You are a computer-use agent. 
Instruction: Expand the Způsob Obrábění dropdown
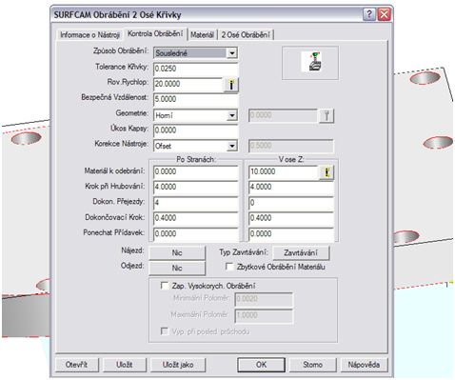[232, 53]
